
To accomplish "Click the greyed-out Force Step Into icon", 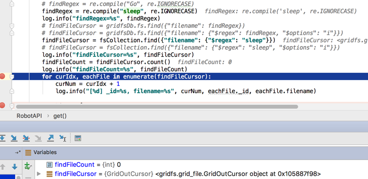I will (38, 138).
